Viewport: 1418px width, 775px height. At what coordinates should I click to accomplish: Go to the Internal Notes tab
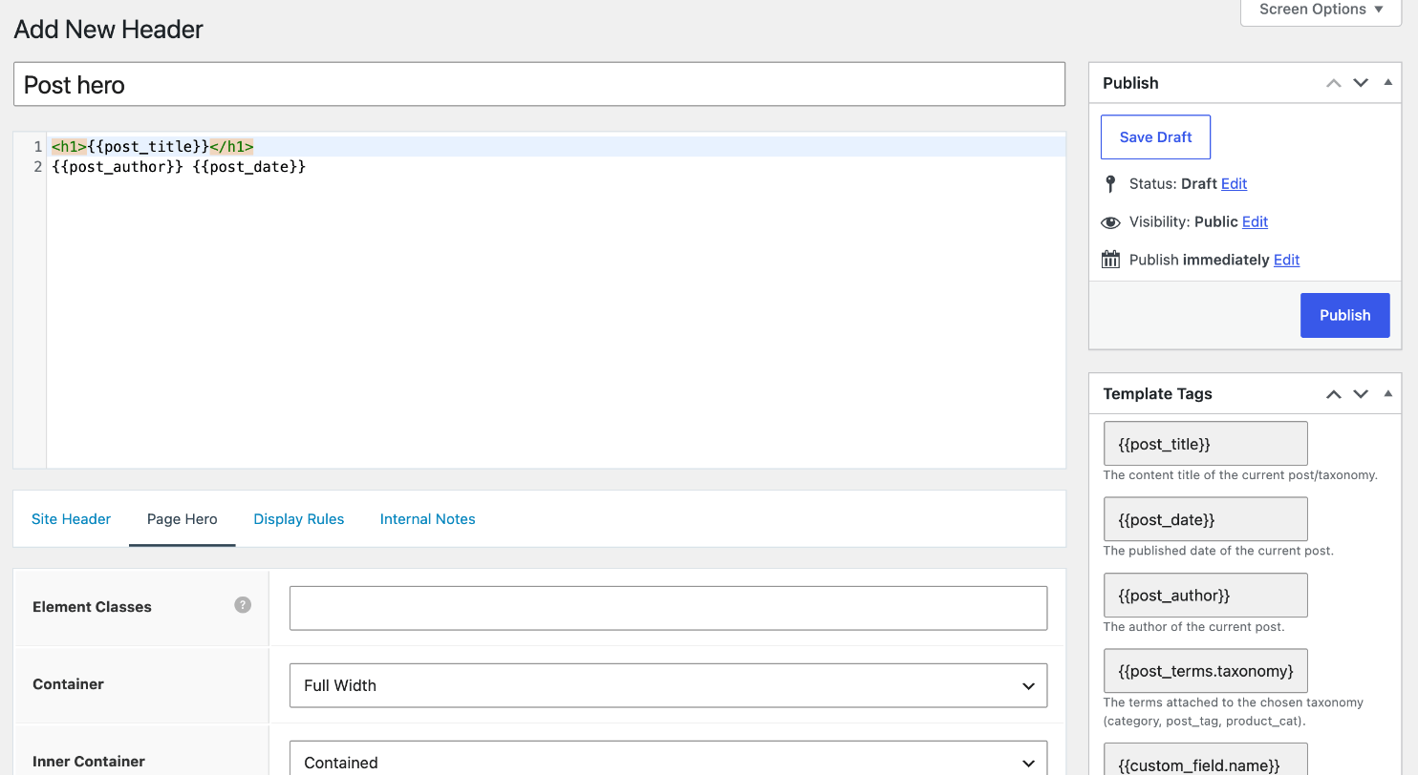[428, 519]
